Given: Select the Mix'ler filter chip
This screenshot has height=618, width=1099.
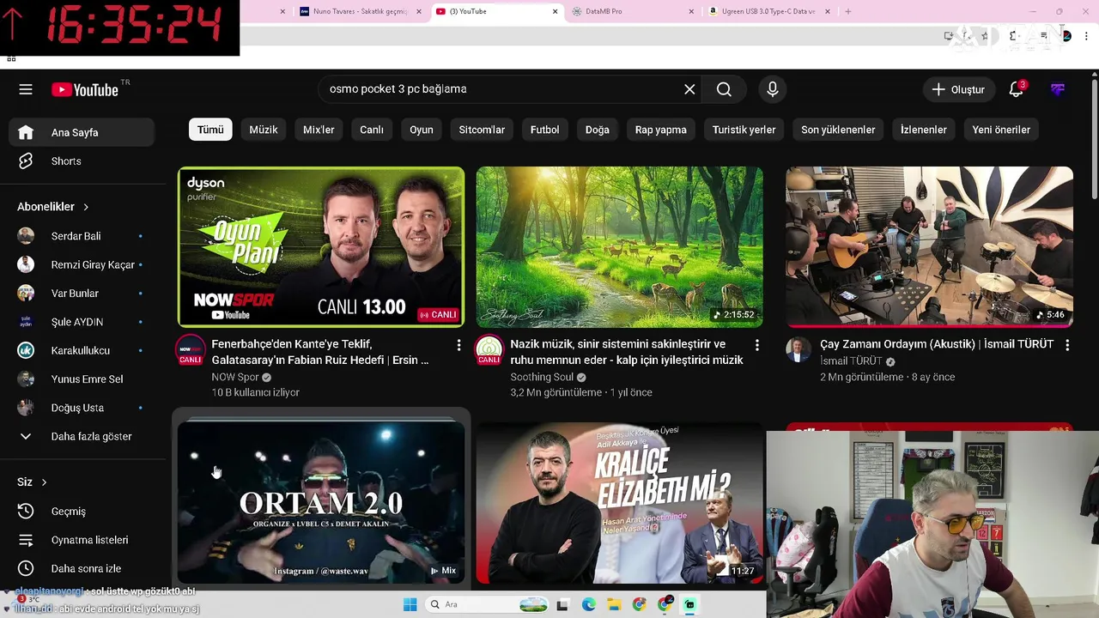Looking at the screenshot, I should [x=319, y=130].
